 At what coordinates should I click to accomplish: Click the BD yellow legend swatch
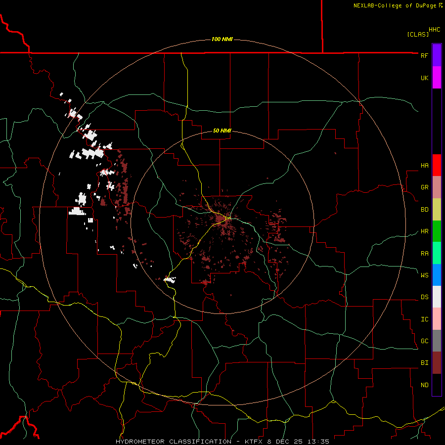click(x=437, y=210)
